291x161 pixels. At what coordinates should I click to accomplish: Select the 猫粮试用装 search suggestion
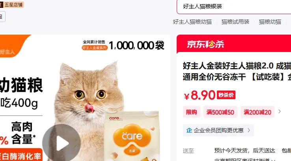click(x=235, y=22)
